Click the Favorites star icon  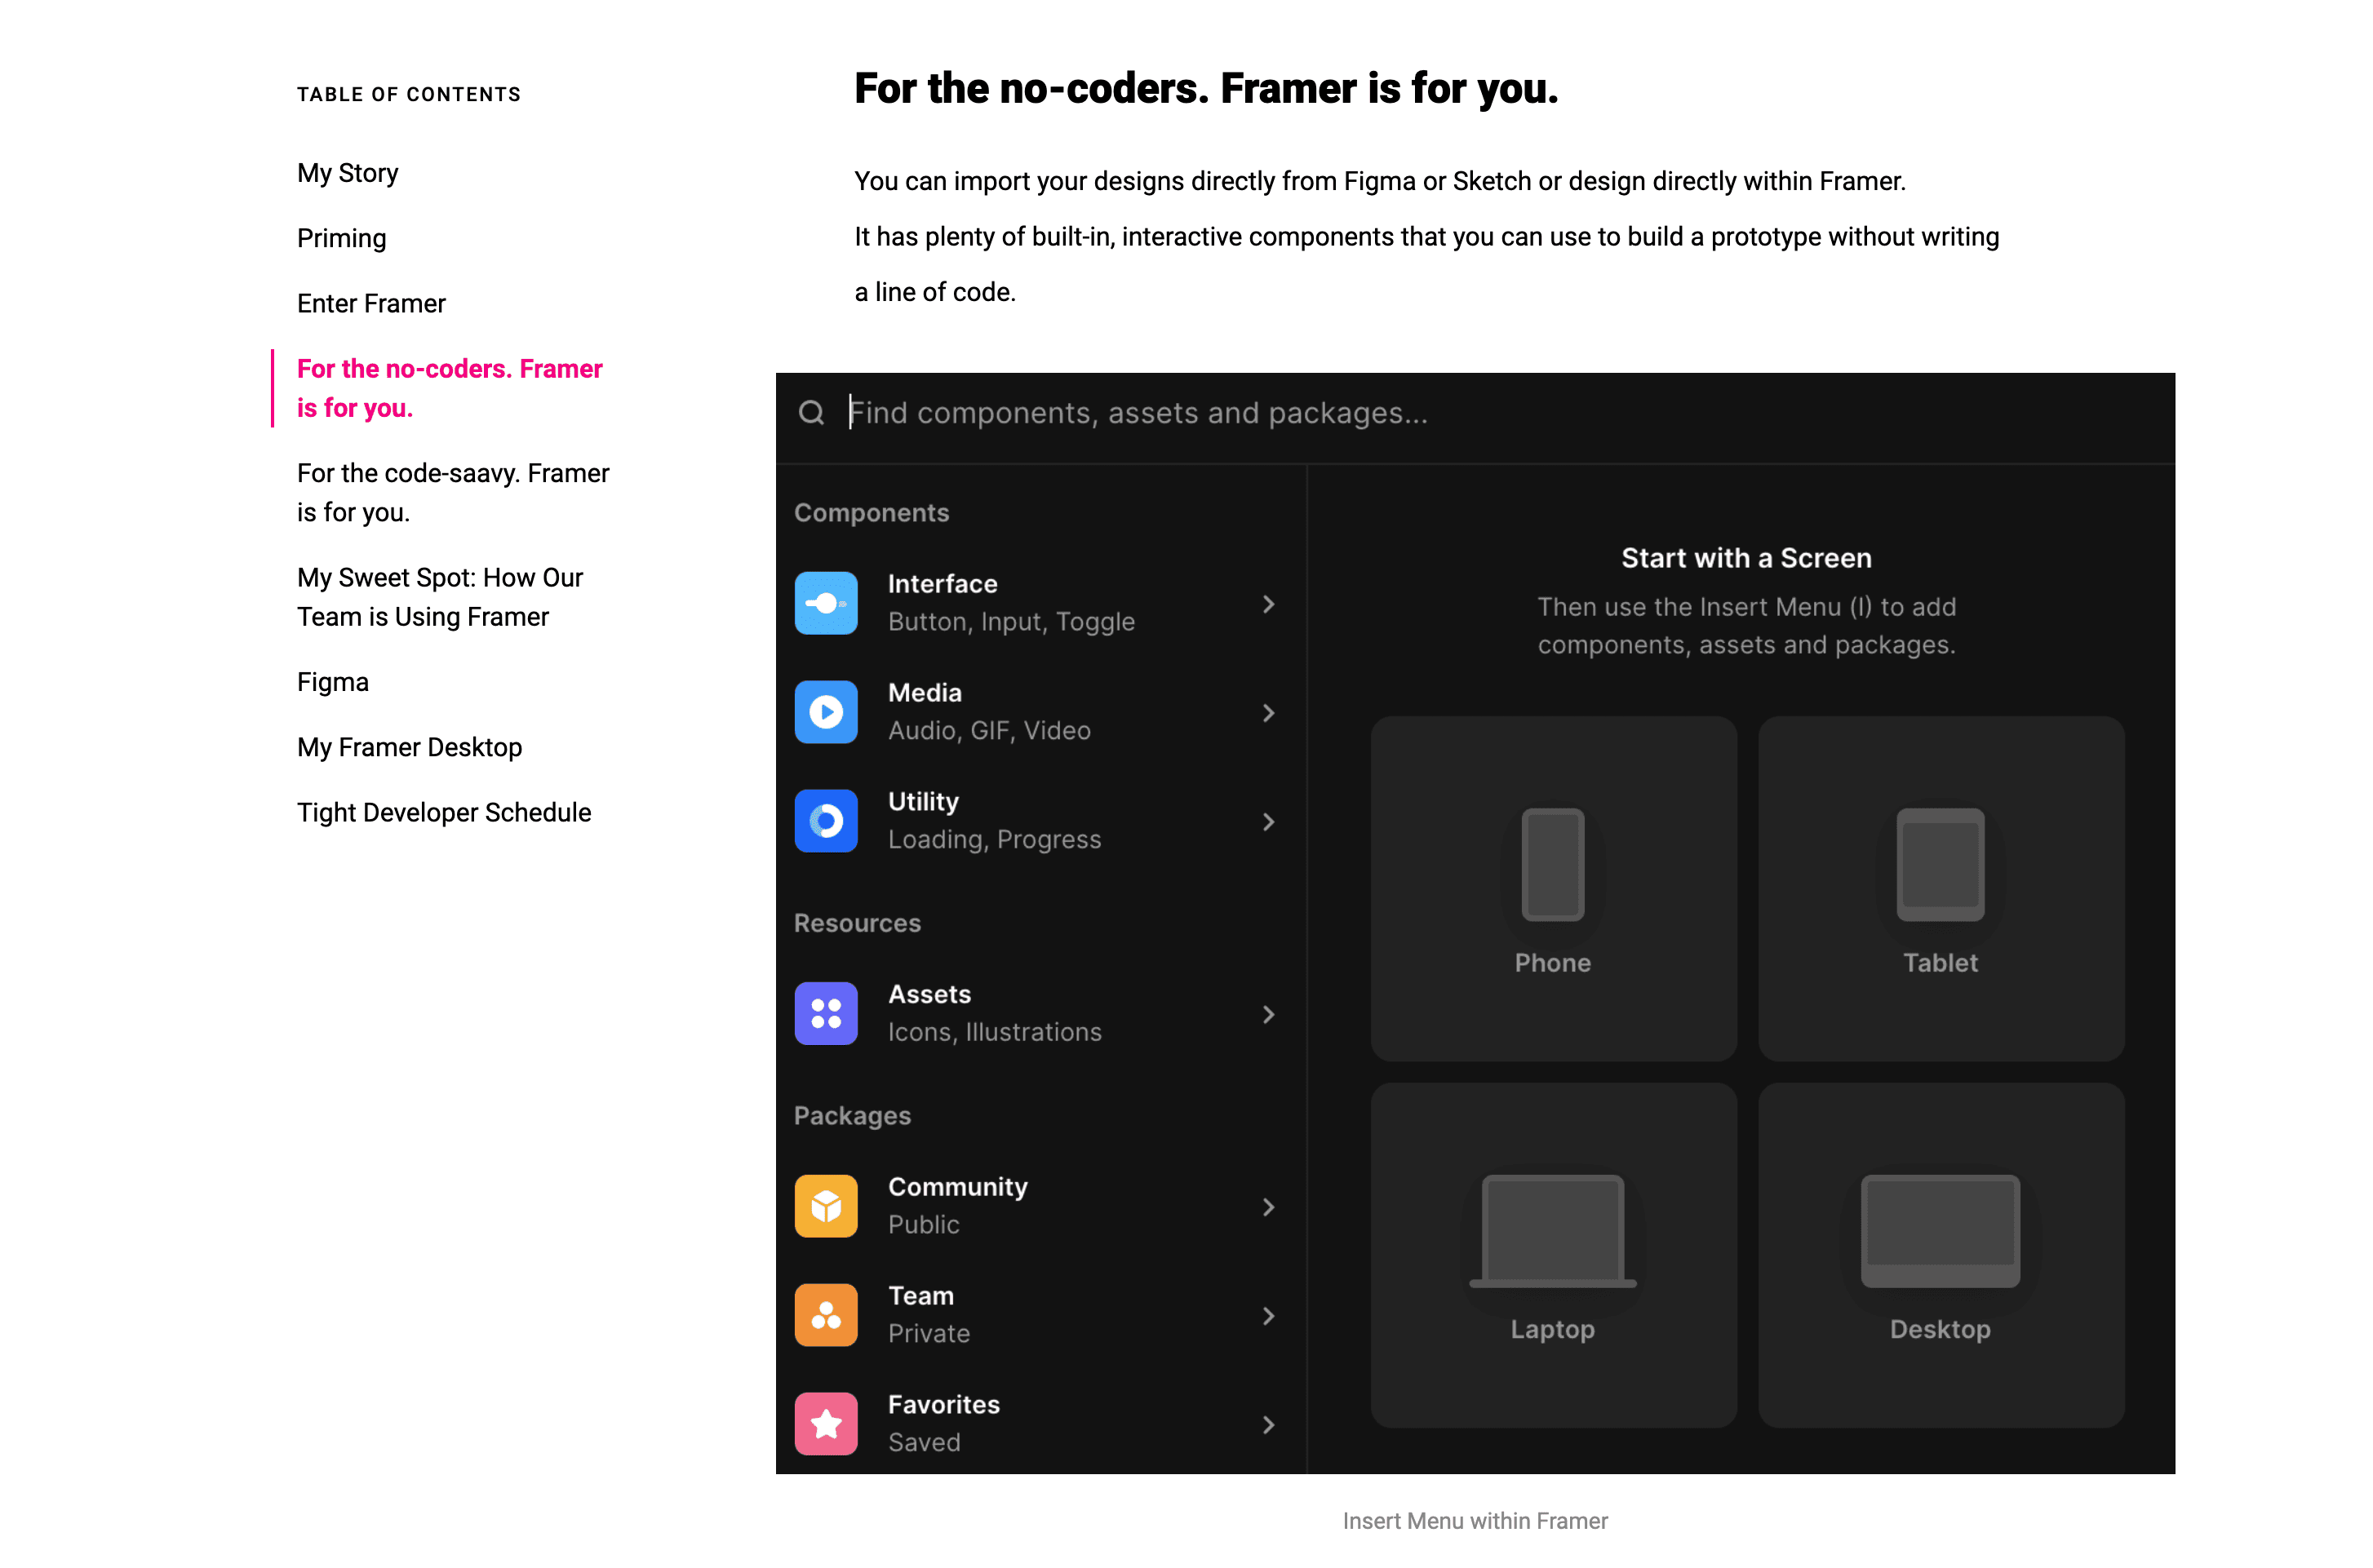[x=825, y=1423]
